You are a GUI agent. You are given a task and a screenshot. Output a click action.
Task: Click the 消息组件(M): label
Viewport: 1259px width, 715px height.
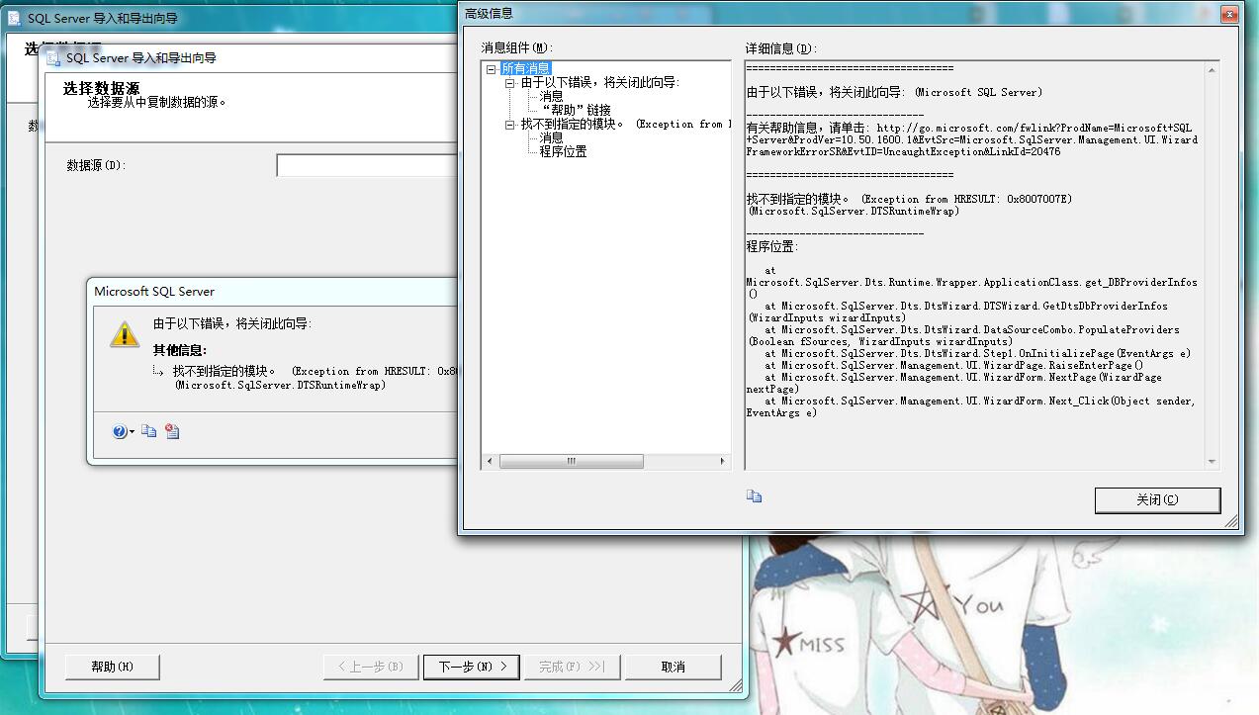click(517, 47)
